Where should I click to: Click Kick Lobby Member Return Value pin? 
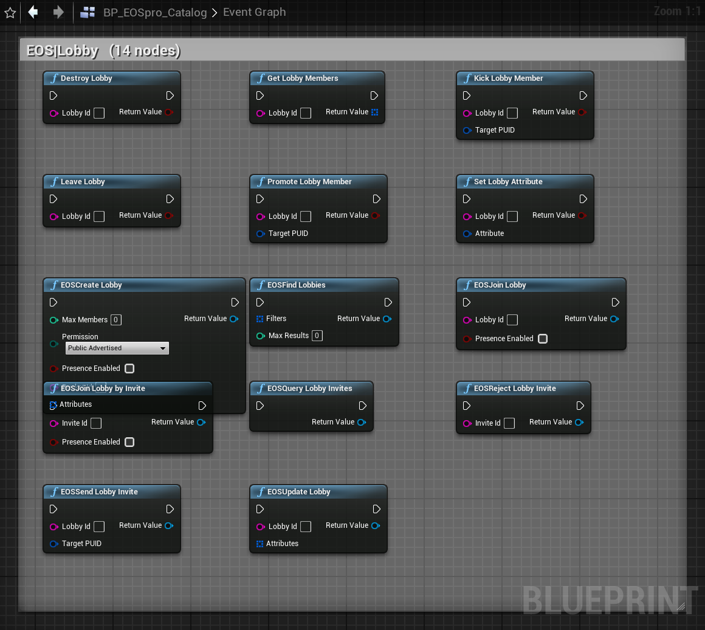coord(582,112)
